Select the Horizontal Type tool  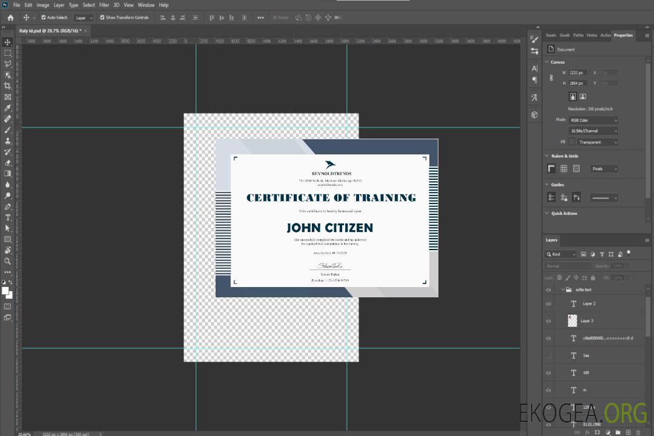pos(7,217)
